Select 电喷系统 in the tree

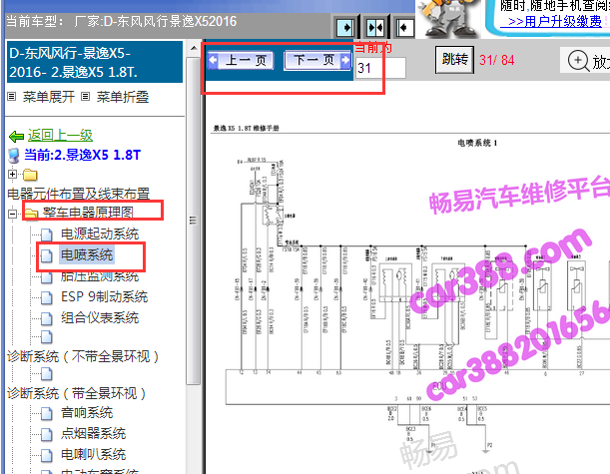(87, 254)
